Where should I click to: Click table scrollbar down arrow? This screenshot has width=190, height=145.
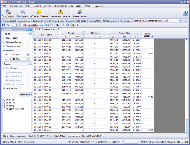(187, 132)
